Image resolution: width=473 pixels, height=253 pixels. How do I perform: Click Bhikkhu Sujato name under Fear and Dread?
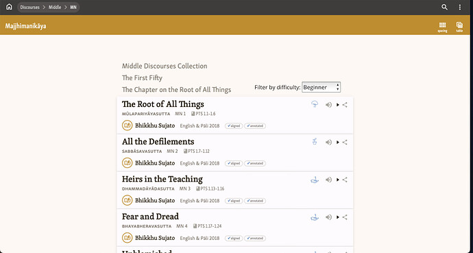tap(155, 238)
